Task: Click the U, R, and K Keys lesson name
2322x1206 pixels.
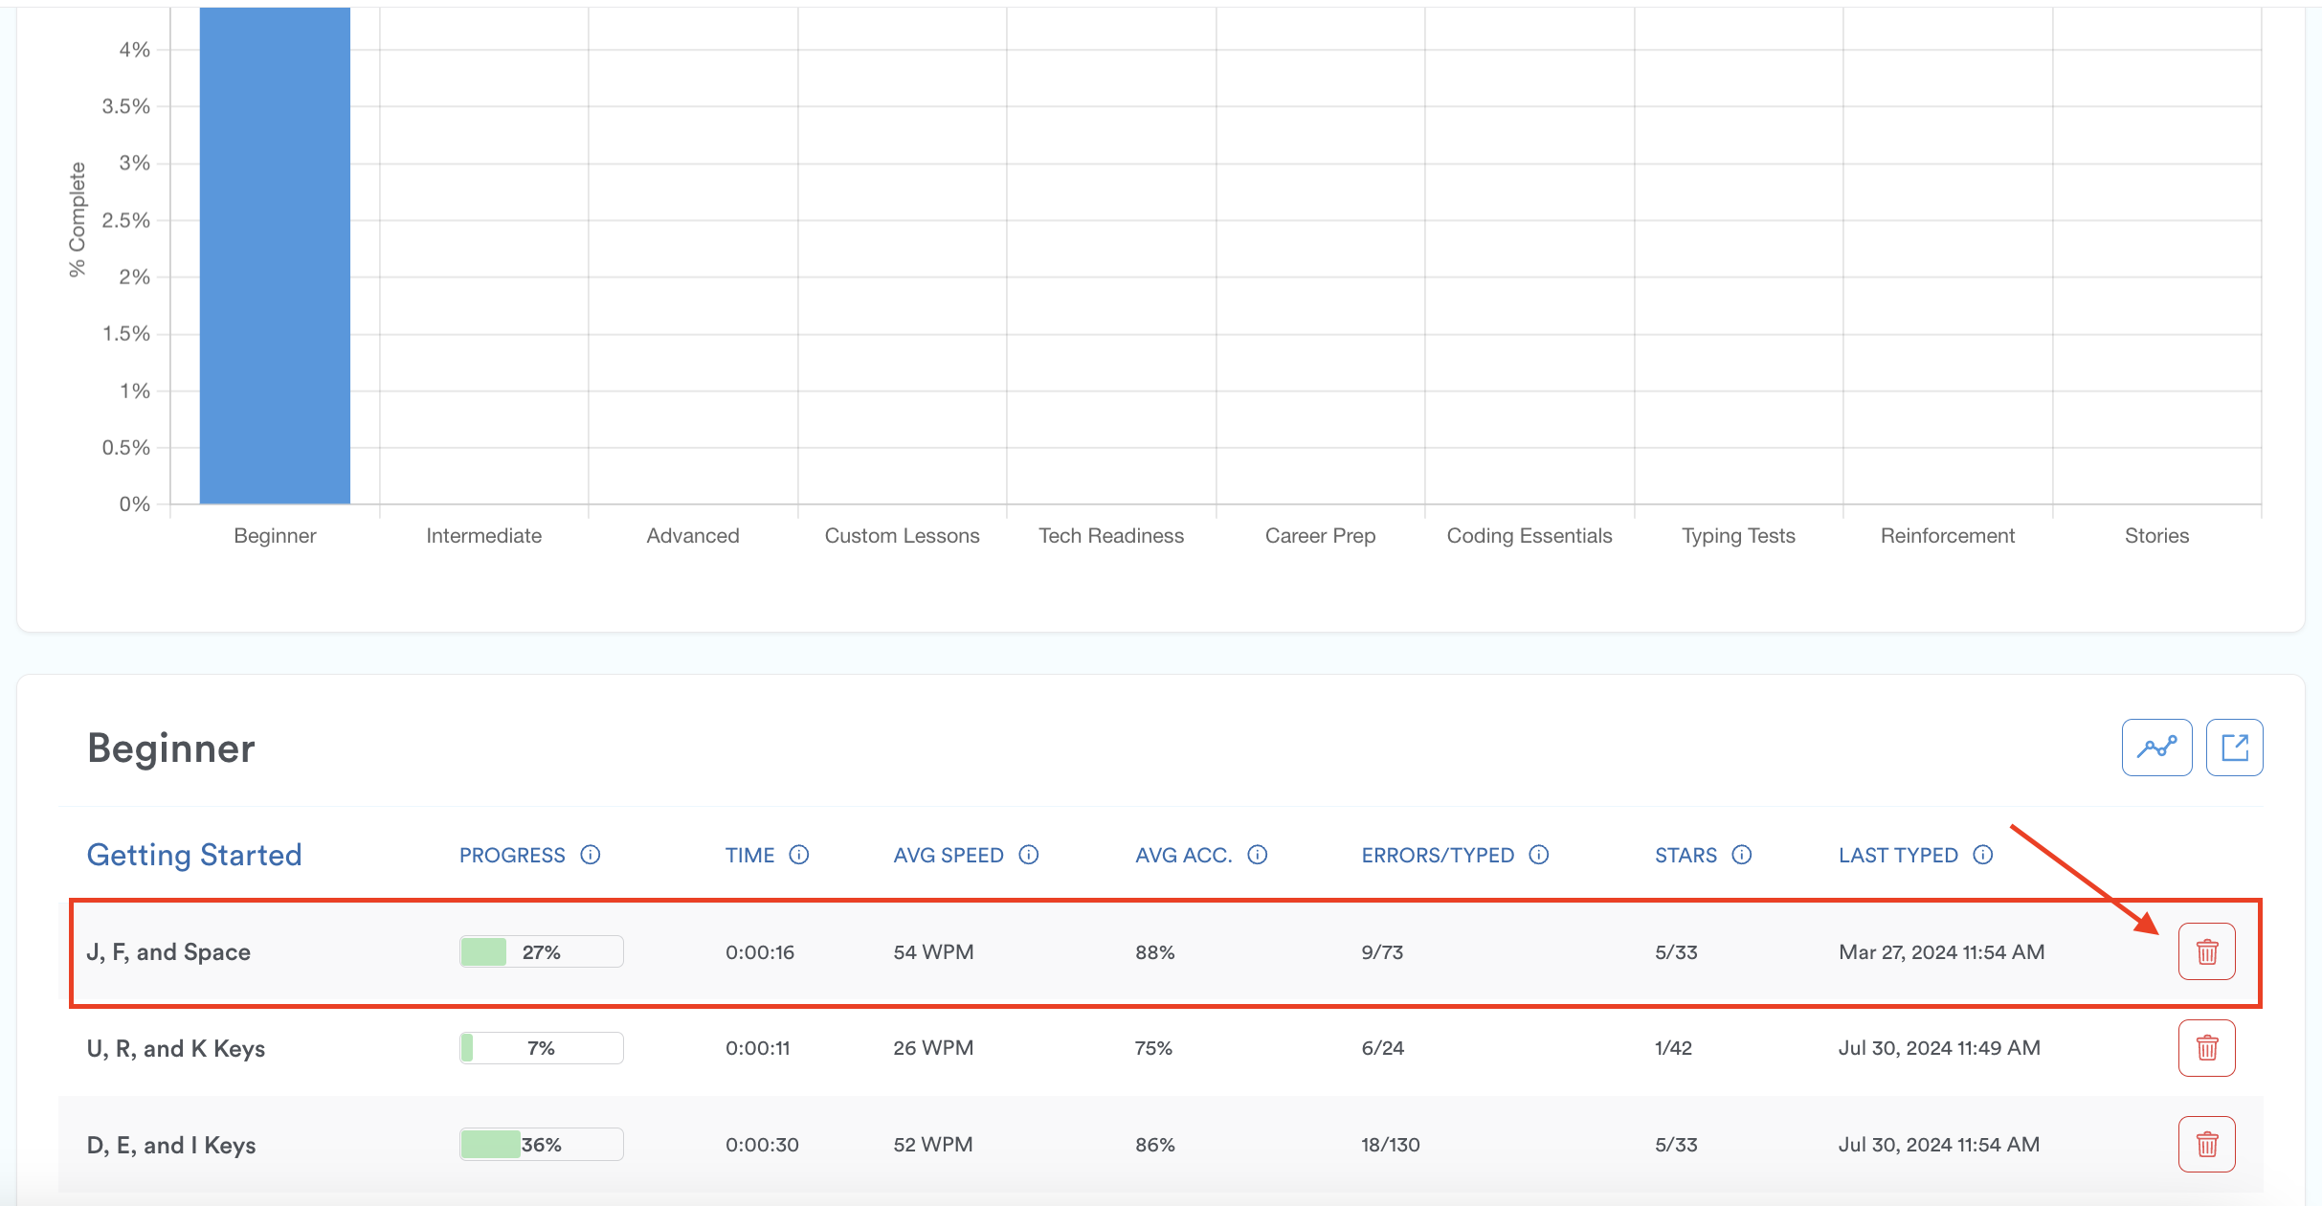Action: coord(176,1049)
